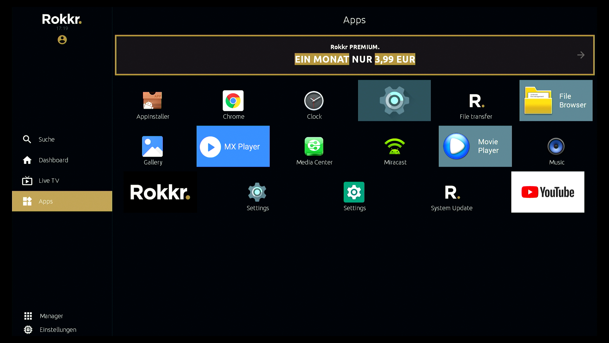The height and width of the screenshot is (343, 609).
Task: Switch to Live TV
Action: [62, 180]
